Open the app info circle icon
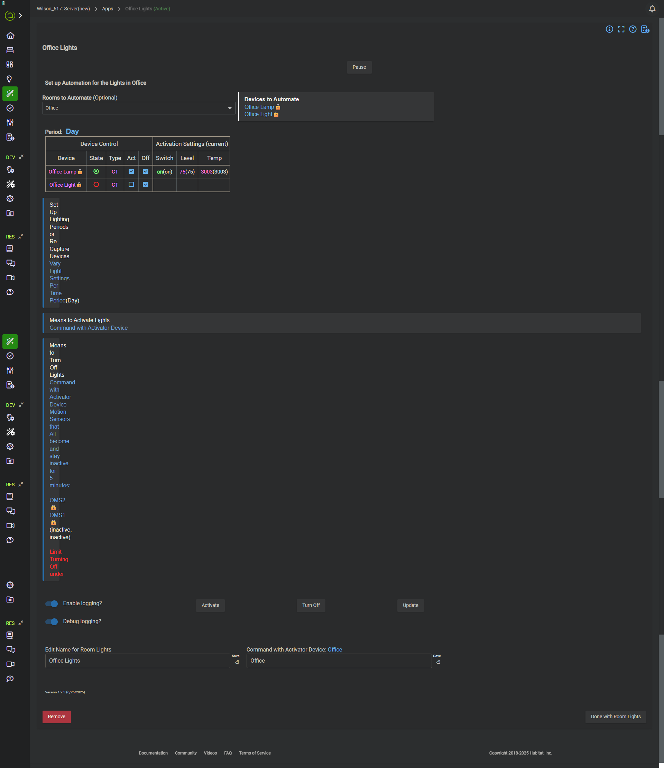 point(609,29)
